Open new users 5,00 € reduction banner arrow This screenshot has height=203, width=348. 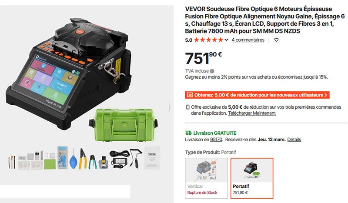pyautogui.click(x=326, y=95)
